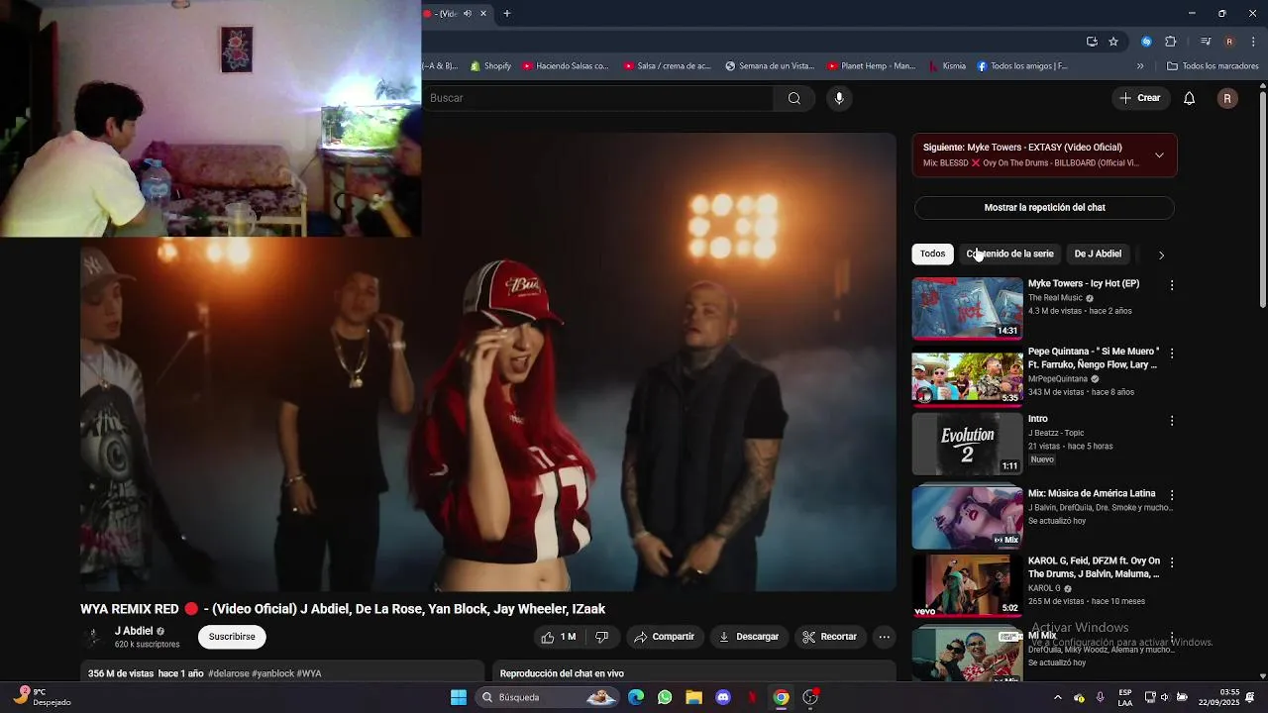Open Myke Towers Icy Hot thumbnail

[x=967, y=308]
